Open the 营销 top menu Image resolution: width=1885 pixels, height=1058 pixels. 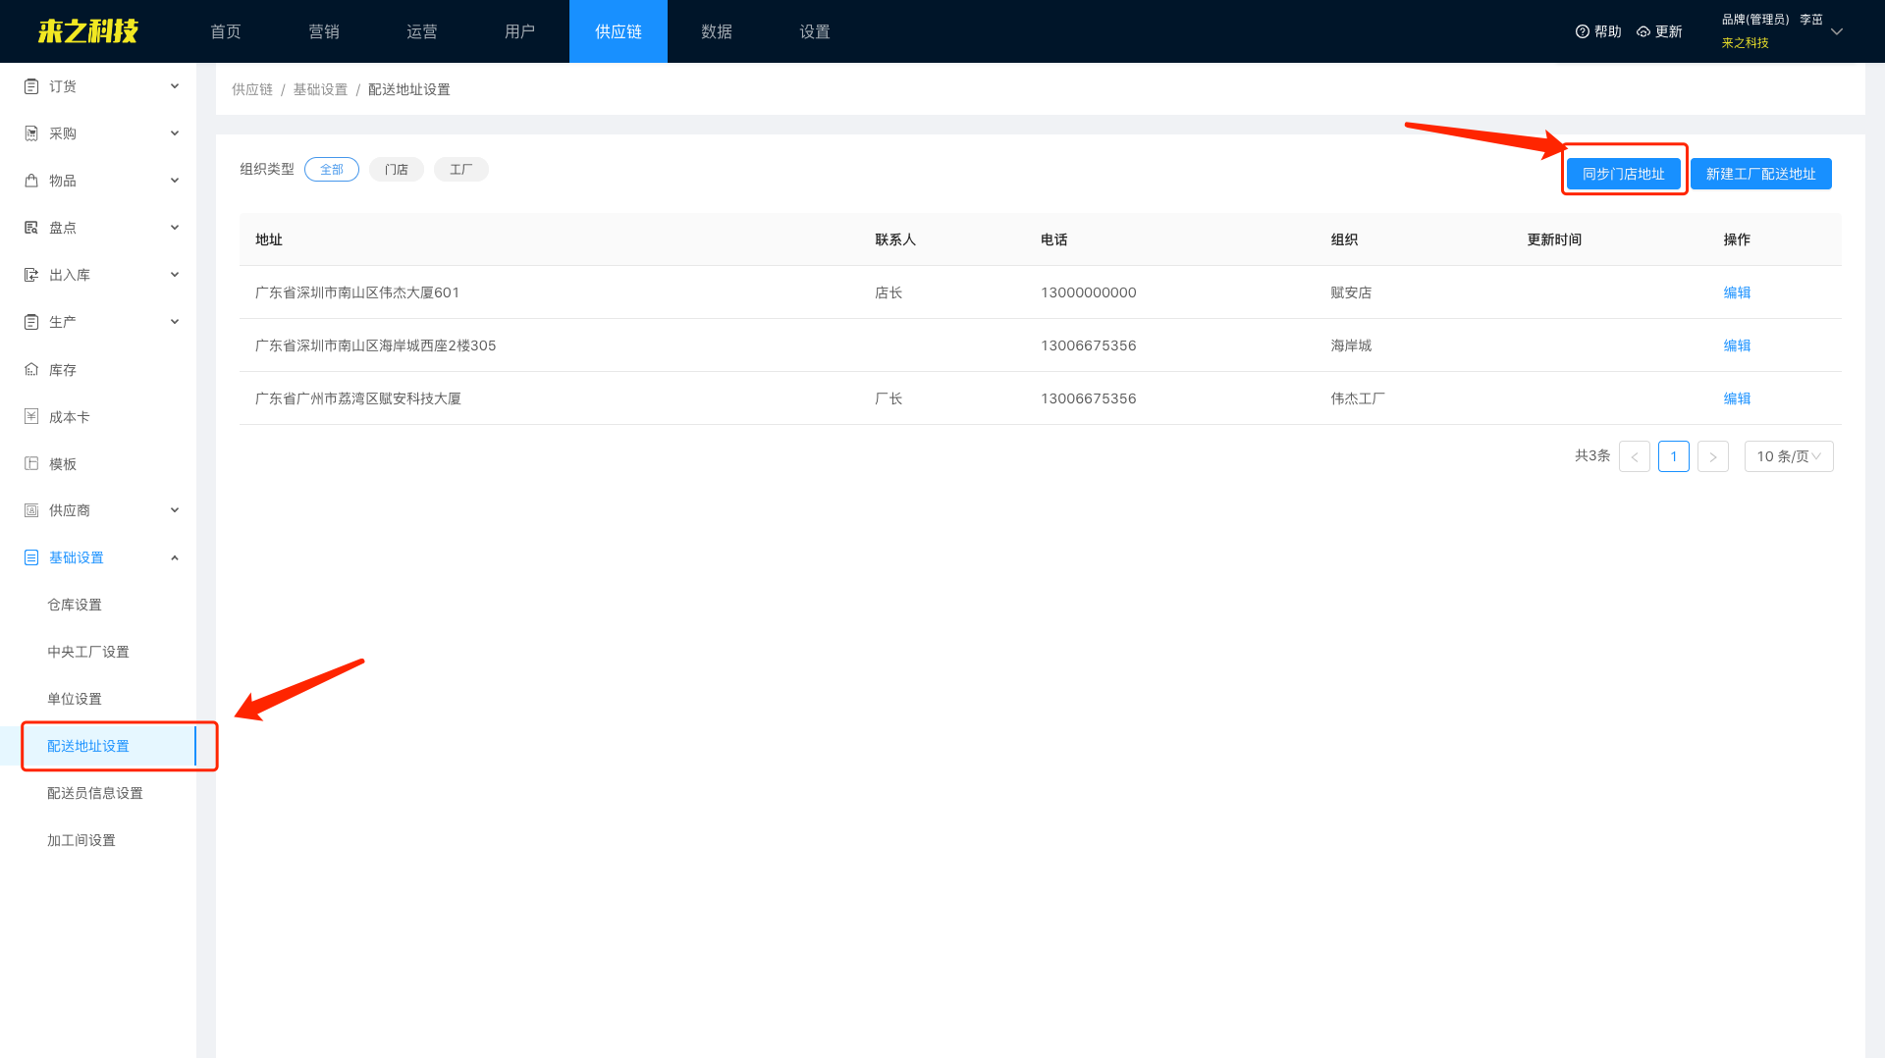click(x=324, y=31)
